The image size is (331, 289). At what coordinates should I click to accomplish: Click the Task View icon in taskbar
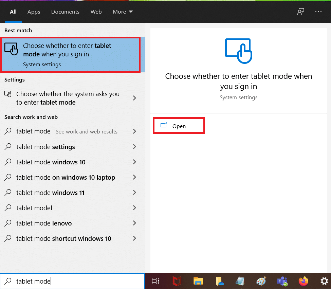pyautogui.click(x=155, y=281)
